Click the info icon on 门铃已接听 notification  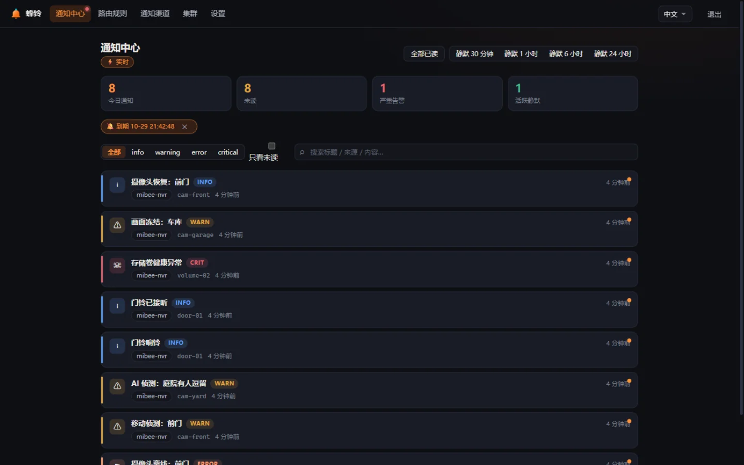117,306
